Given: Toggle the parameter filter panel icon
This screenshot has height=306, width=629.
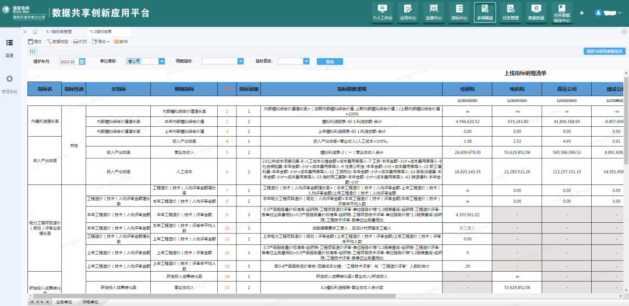Looking at the screenshot, I should pos(33,51).
